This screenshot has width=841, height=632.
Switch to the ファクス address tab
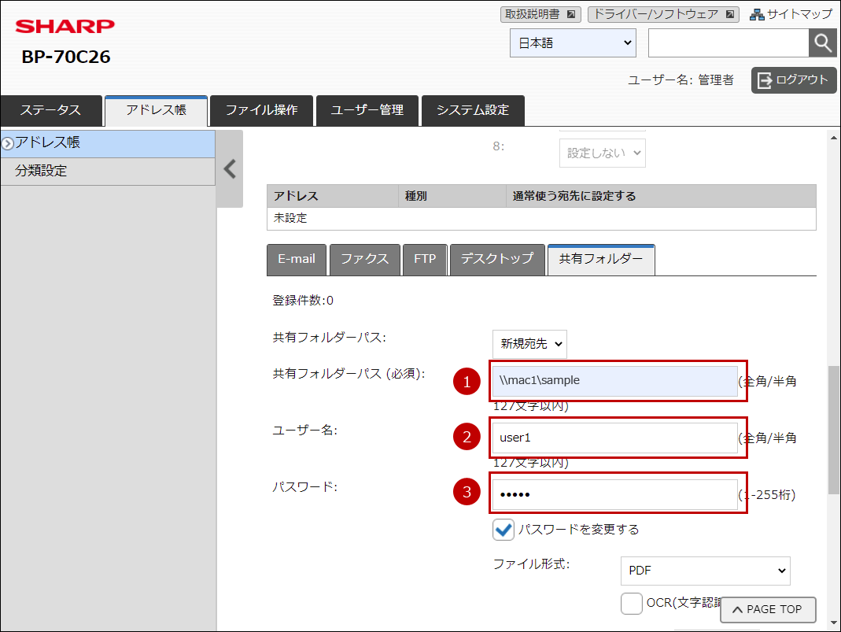pyautogui.click(x=365, y=260)
